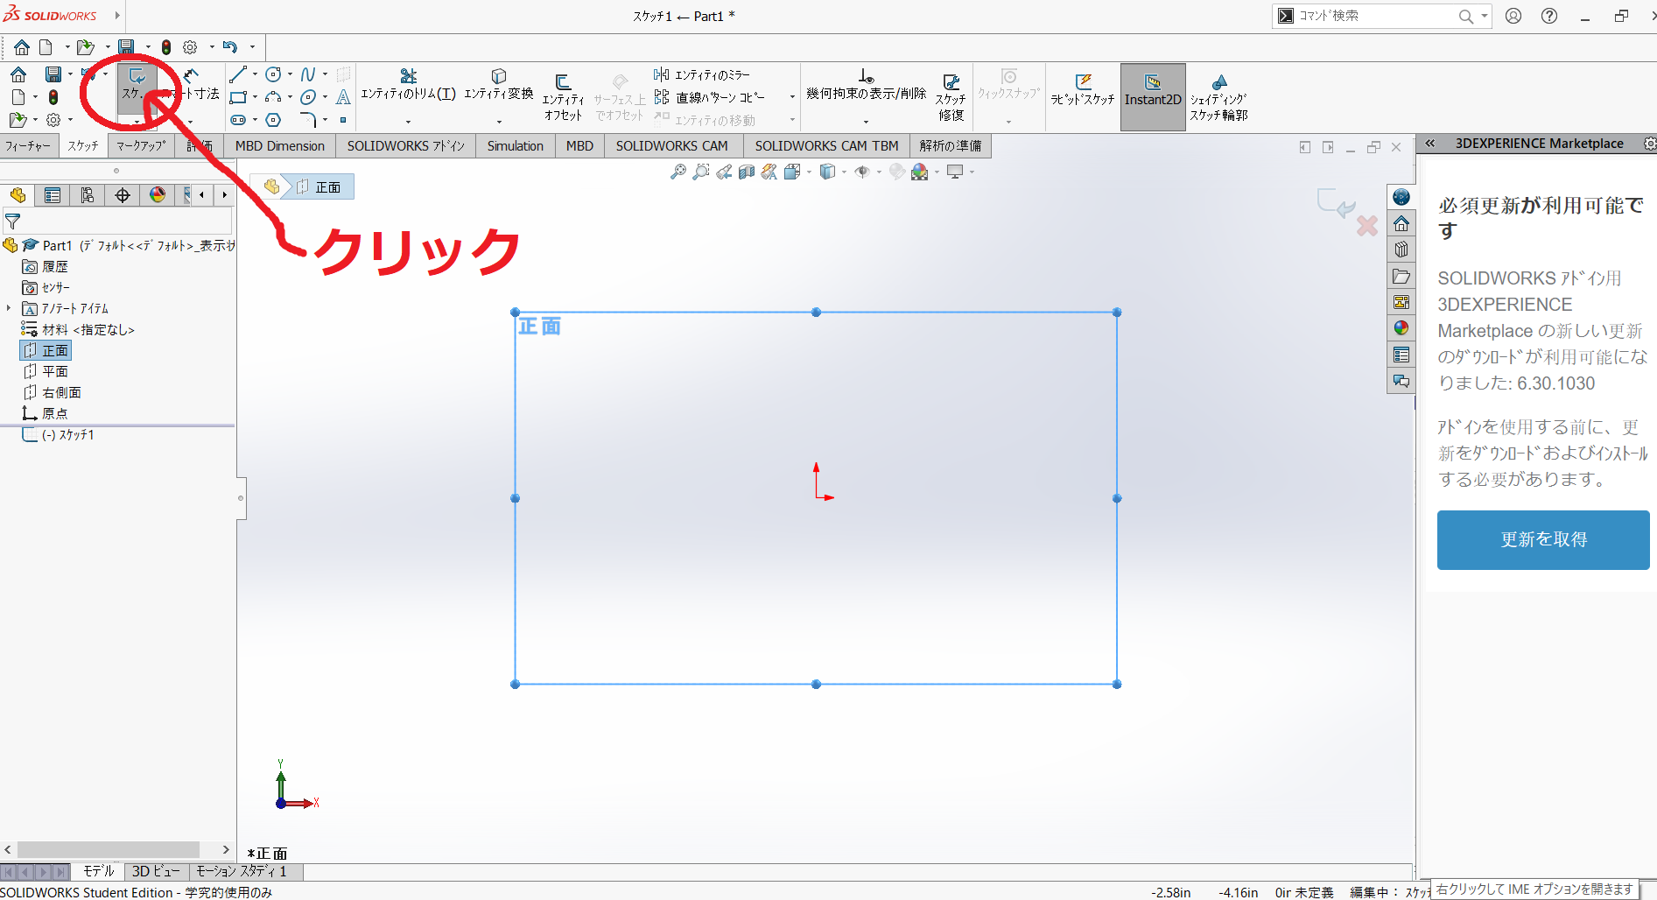
Task: Open Undo history dropdown arrow
Action: [252, 46]
